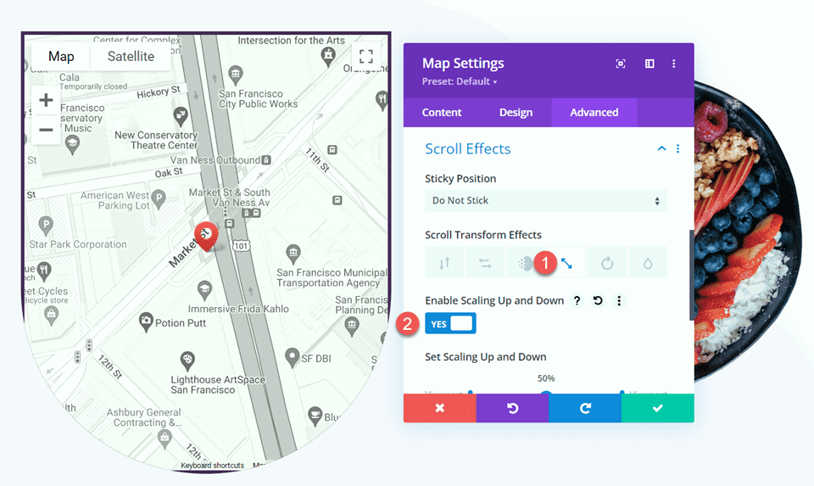
Task: Select fading in and out effect
Action: pos(526,263)
